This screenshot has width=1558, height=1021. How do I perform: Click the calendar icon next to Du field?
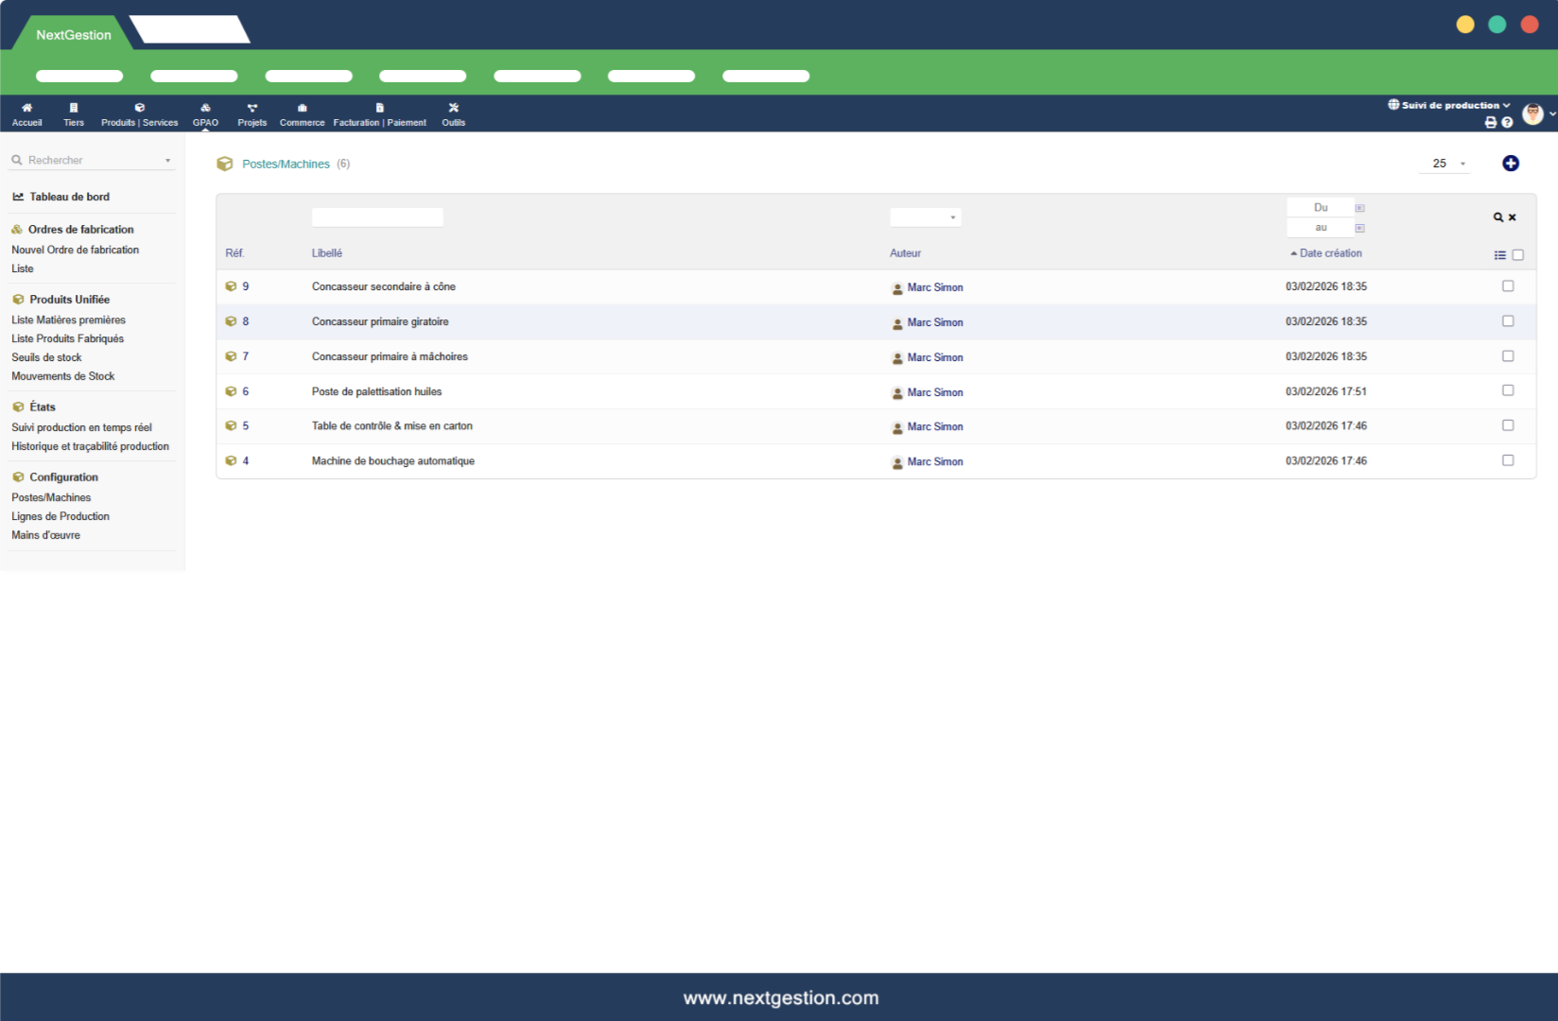(1359, 208)
